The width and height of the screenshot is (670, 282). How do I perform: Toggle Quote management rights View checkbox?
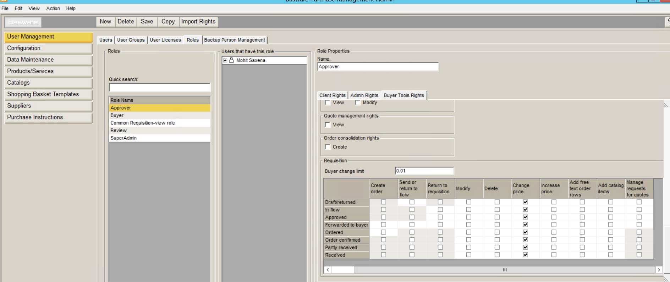[328, 125]
